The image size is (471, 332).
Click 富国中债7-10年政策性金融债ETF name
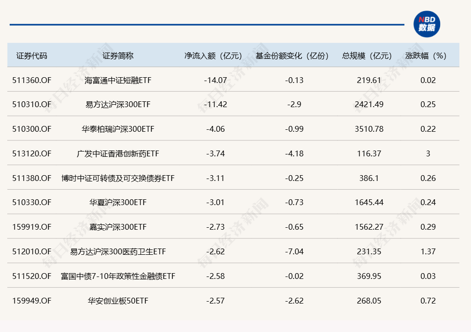(118, 277)
